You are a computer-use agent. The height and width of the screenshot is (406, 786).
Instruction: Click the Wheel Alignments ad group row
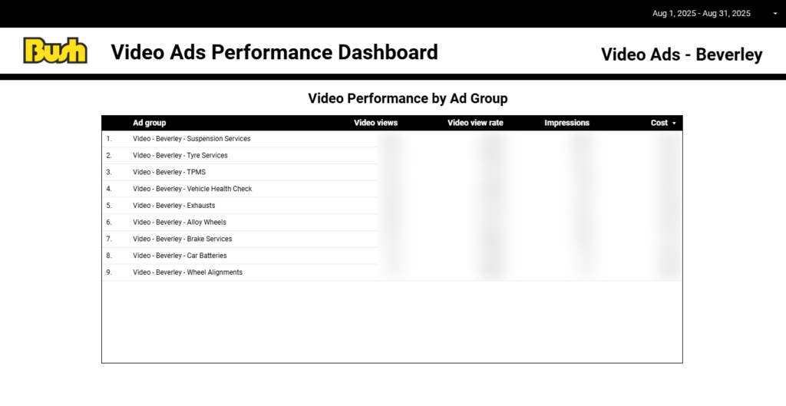point(187,272)
